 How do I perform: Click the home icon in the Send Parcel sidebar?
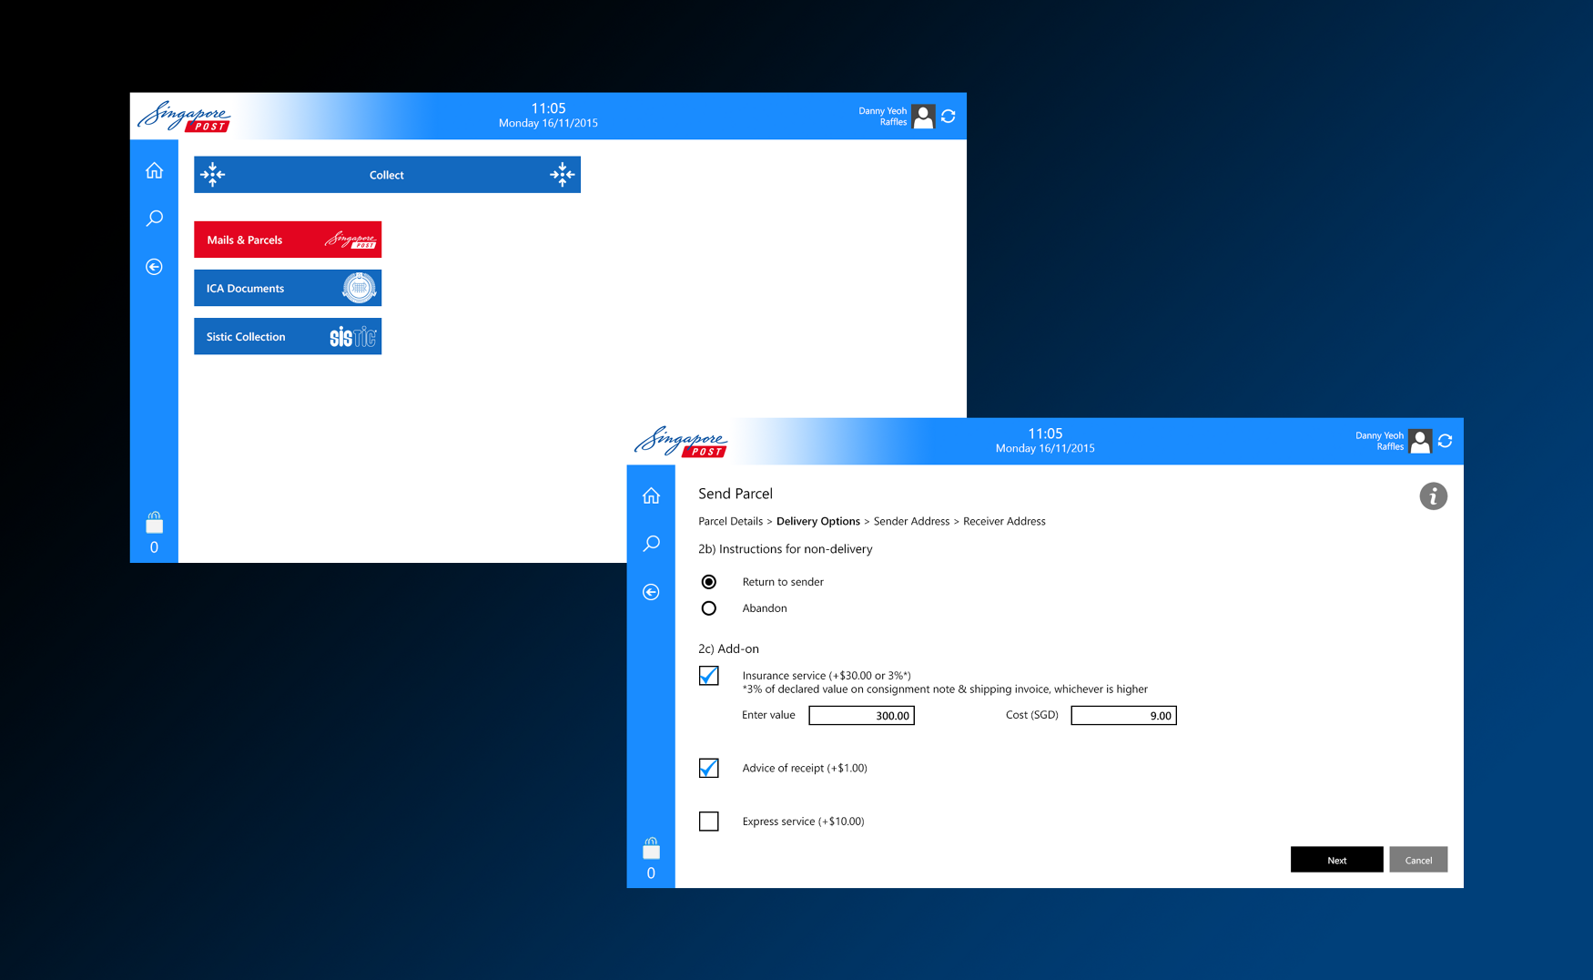click(651, 495)
